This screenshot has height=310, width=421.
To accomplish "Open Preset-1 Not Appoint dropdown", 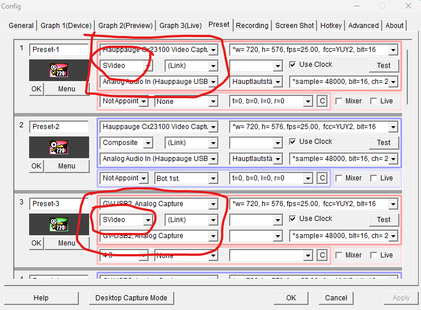I will coord(143,101).
